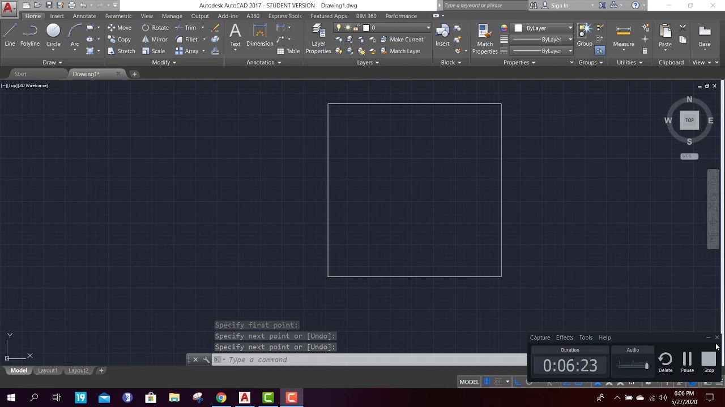The width and height of the screenshot is (725, 407).
Task: Click Match Properties tool
Action: click(485, 40)
